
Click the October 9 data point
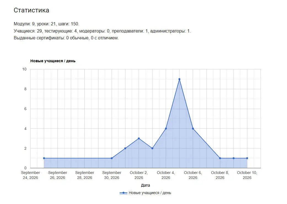point(234,158)
